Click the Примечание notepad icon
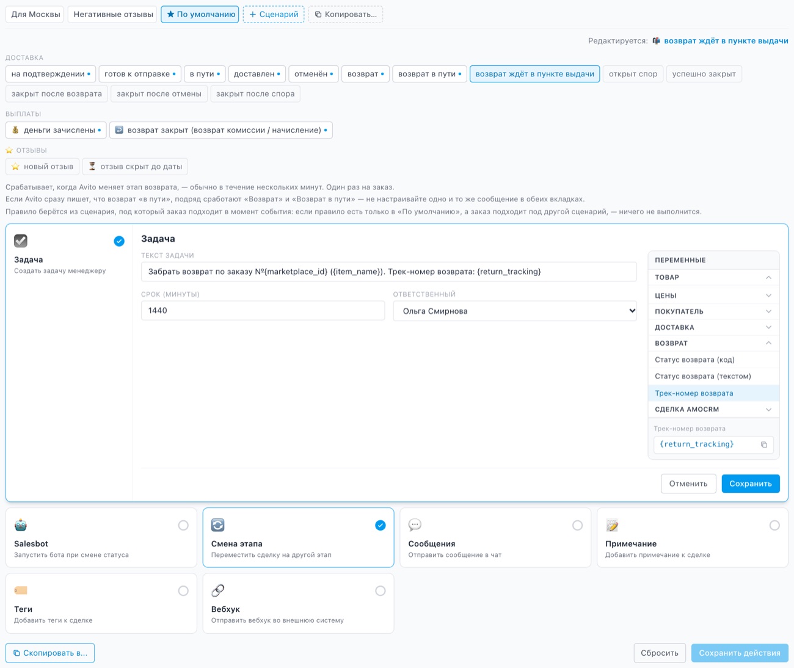Image resolution: width=794 pixels, height=668 pixels. coord(612,525)
